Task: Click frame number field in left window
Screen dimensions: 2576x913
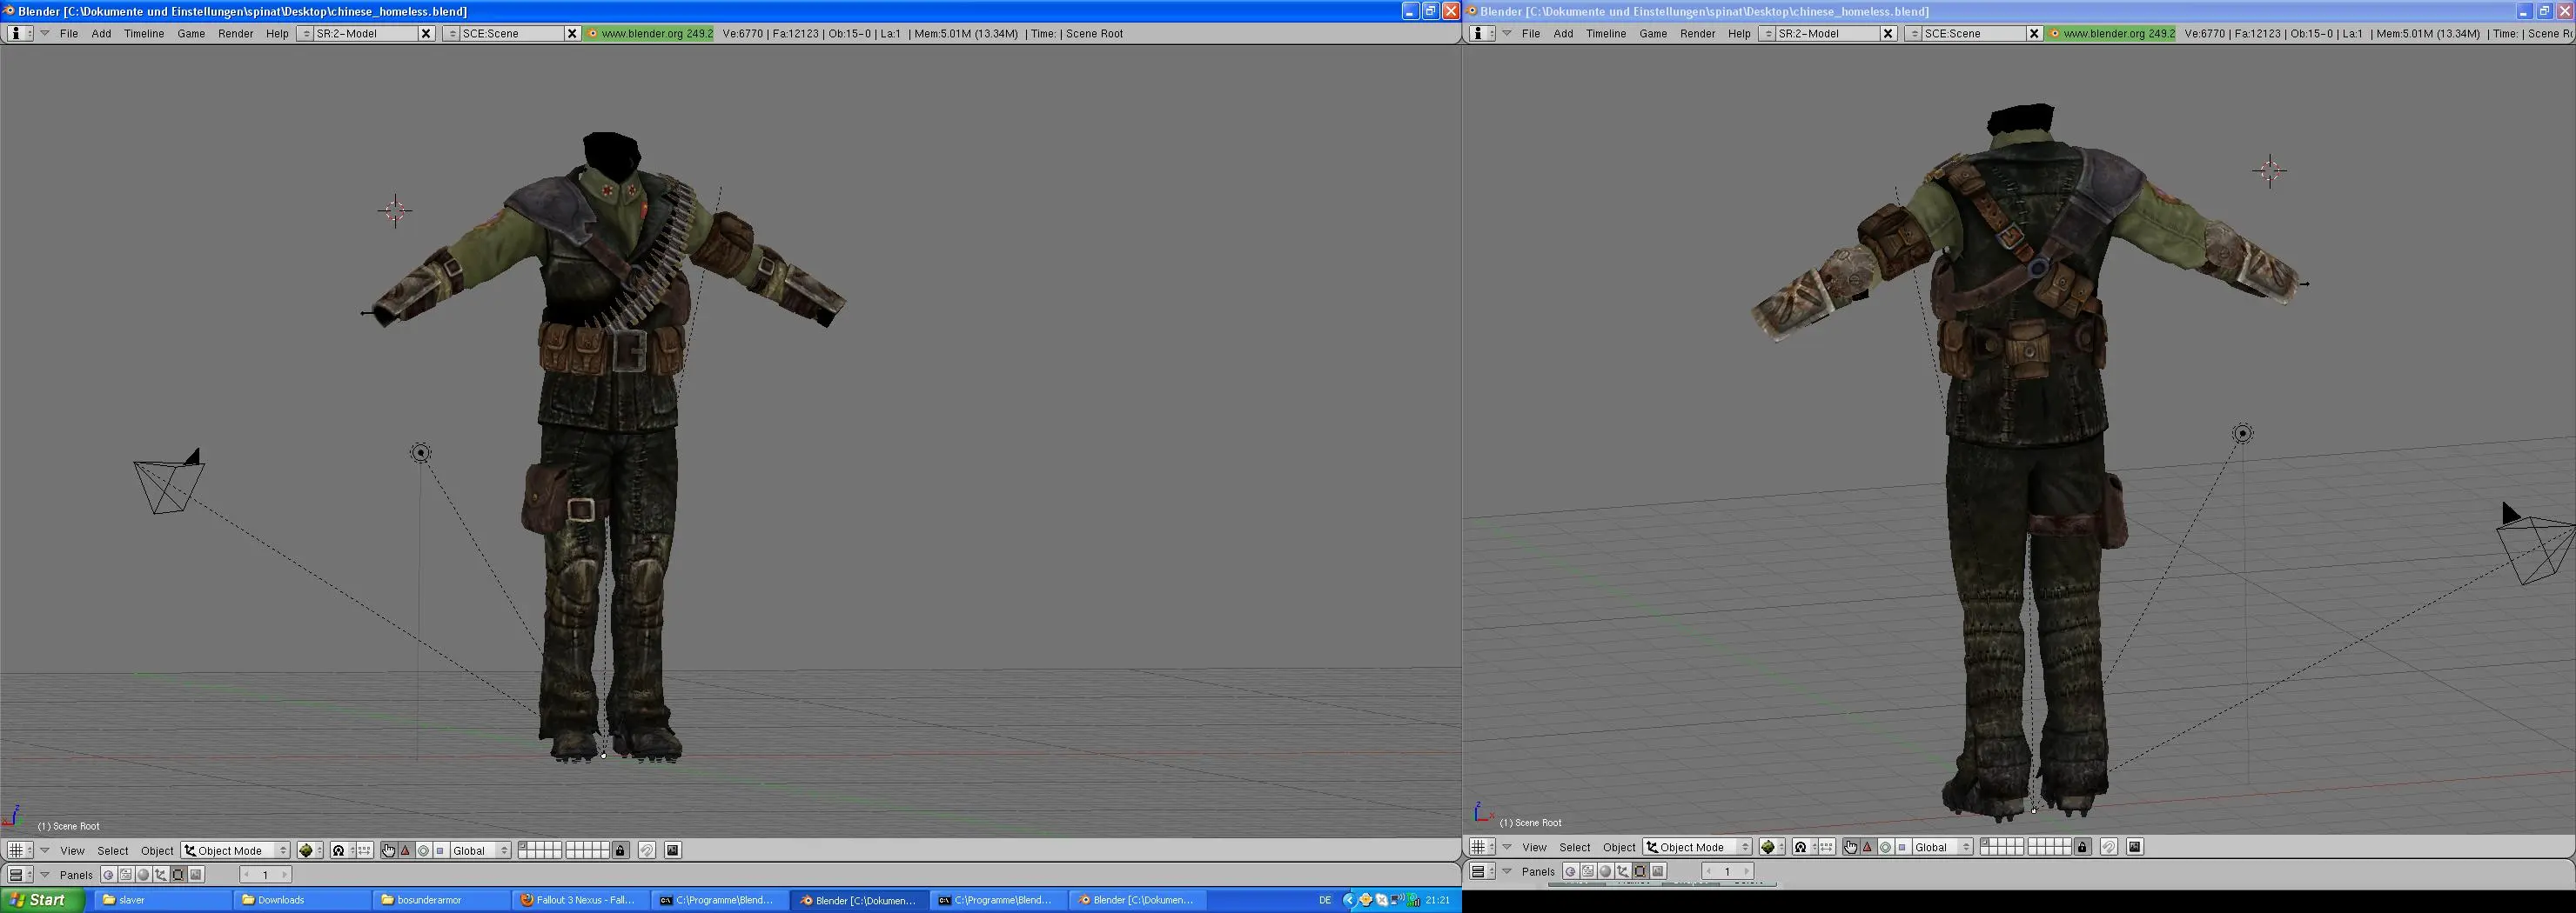Action: click(266, 875)
